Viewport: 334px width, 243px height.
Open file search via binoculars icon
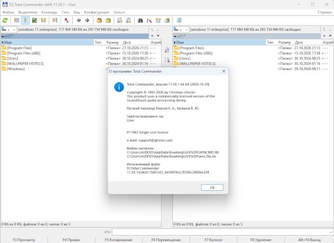click(x=140, y=21)
